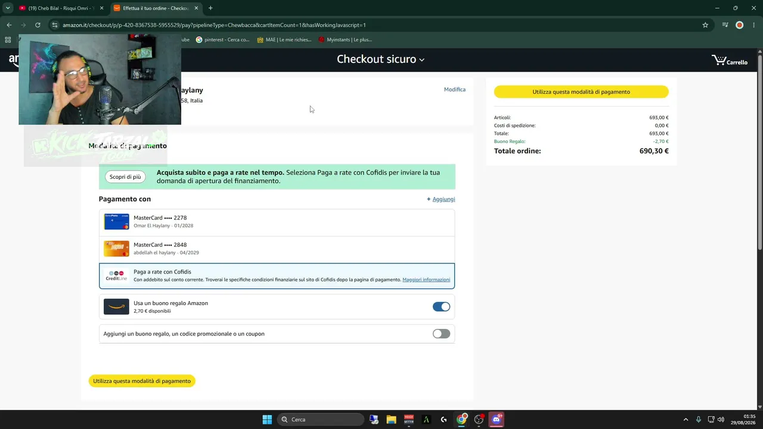Show hidden system tray icons
Screen dimensions: 763x429
(x=686, y=419)
